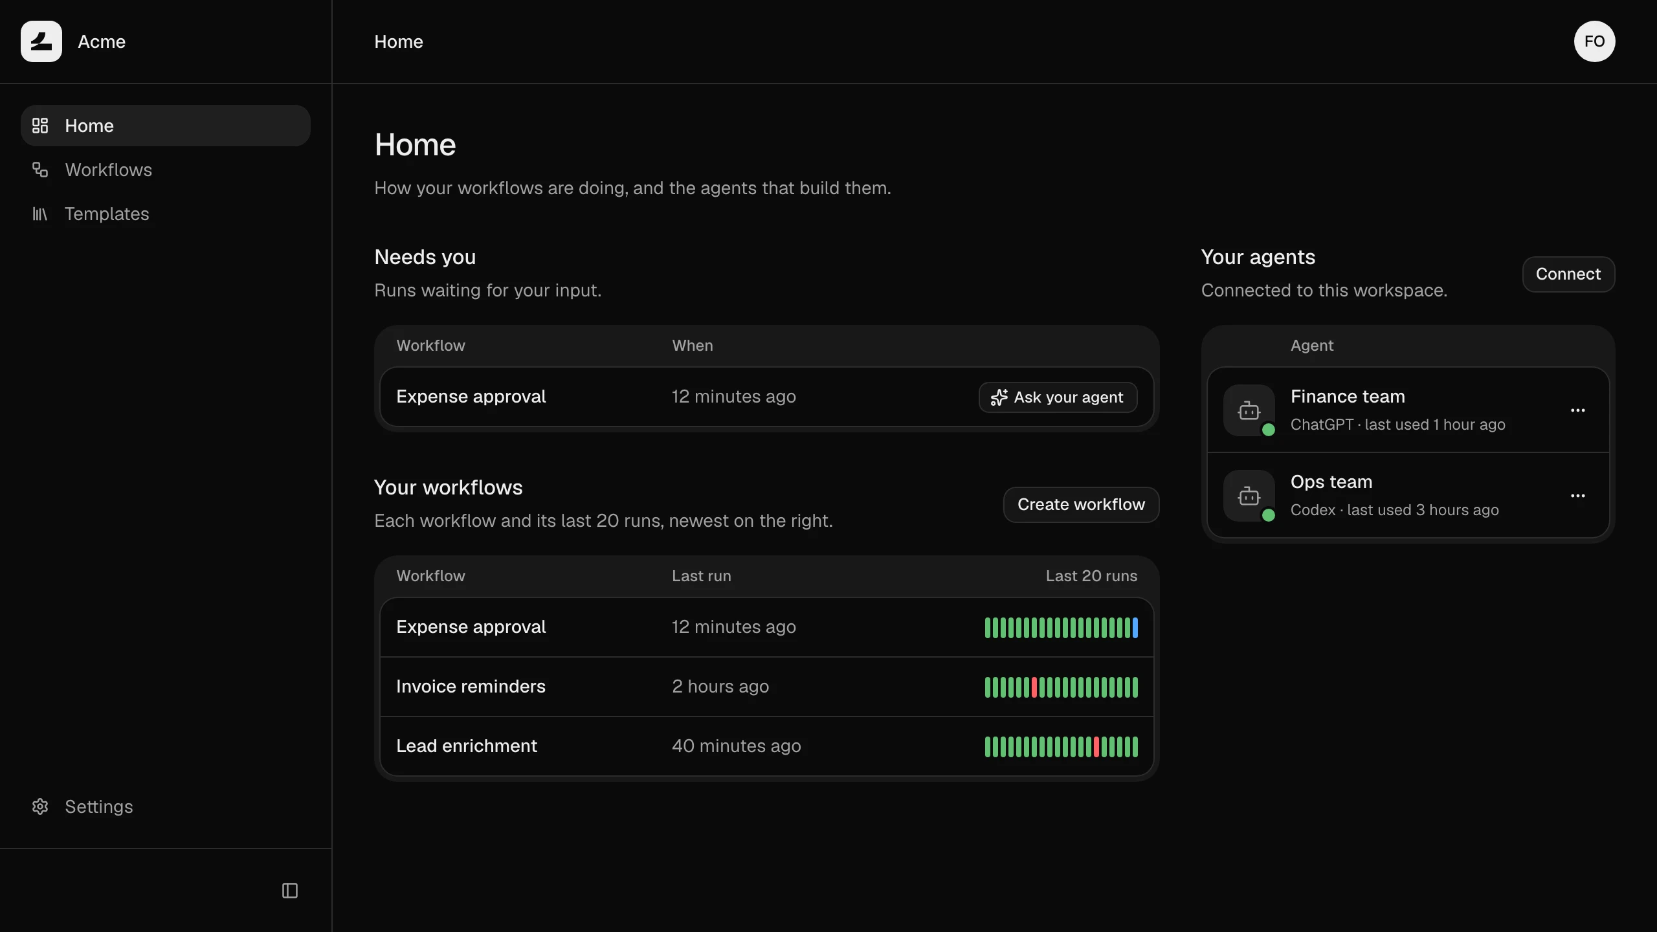
Task: Click the Acme logo icon
Action: click(x=41, y=41)
